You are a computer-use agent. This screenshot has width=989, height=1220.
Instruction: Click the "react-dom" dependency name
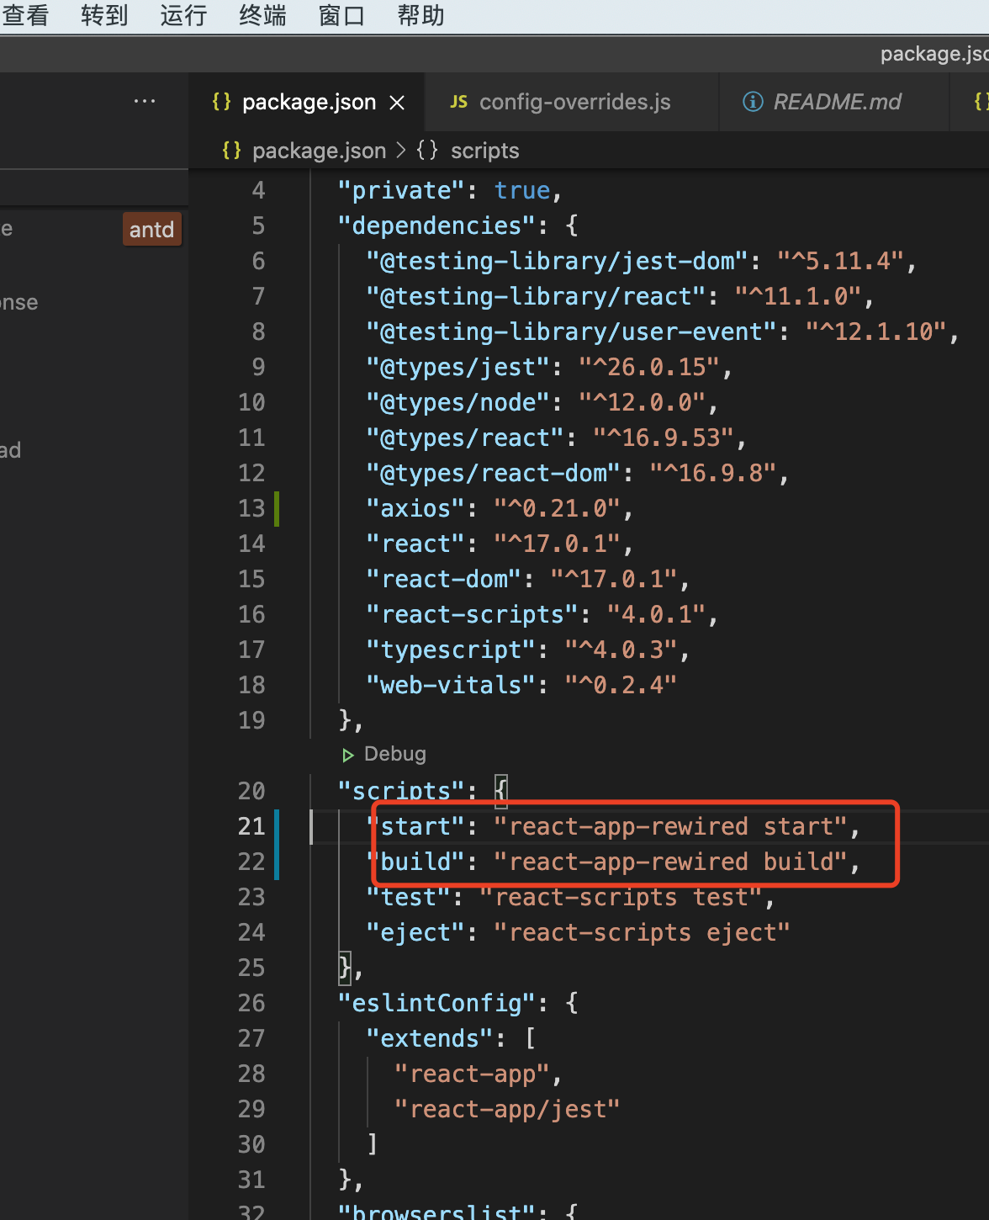point(444,580)
